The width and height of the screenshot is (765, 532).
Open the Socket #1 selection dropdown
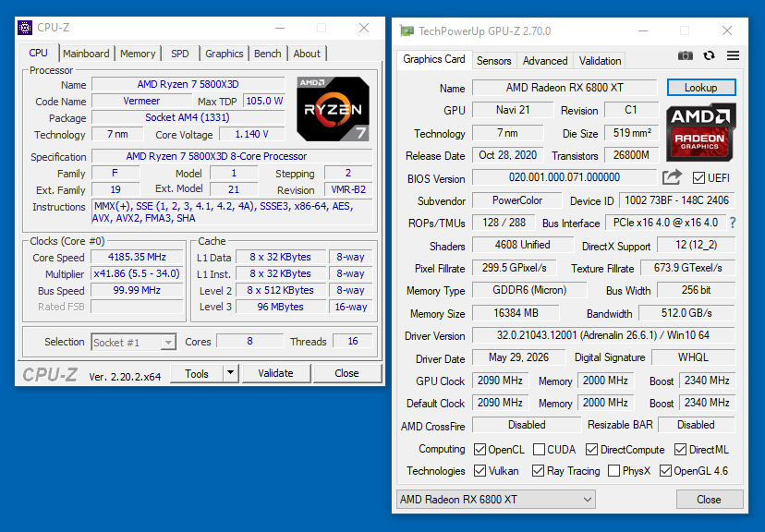133,343
